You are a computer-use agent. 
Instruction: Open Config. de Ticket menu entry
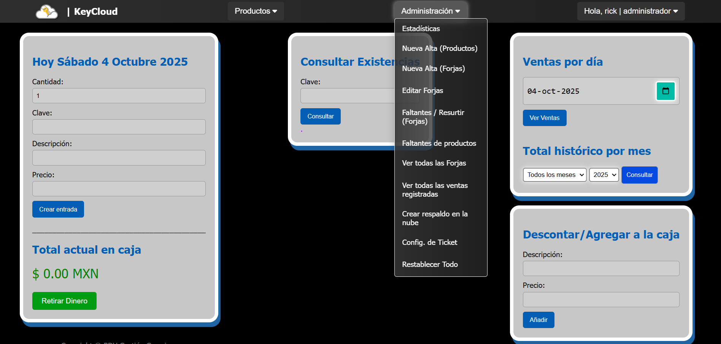pyautogui.click(x=429, y=242)
